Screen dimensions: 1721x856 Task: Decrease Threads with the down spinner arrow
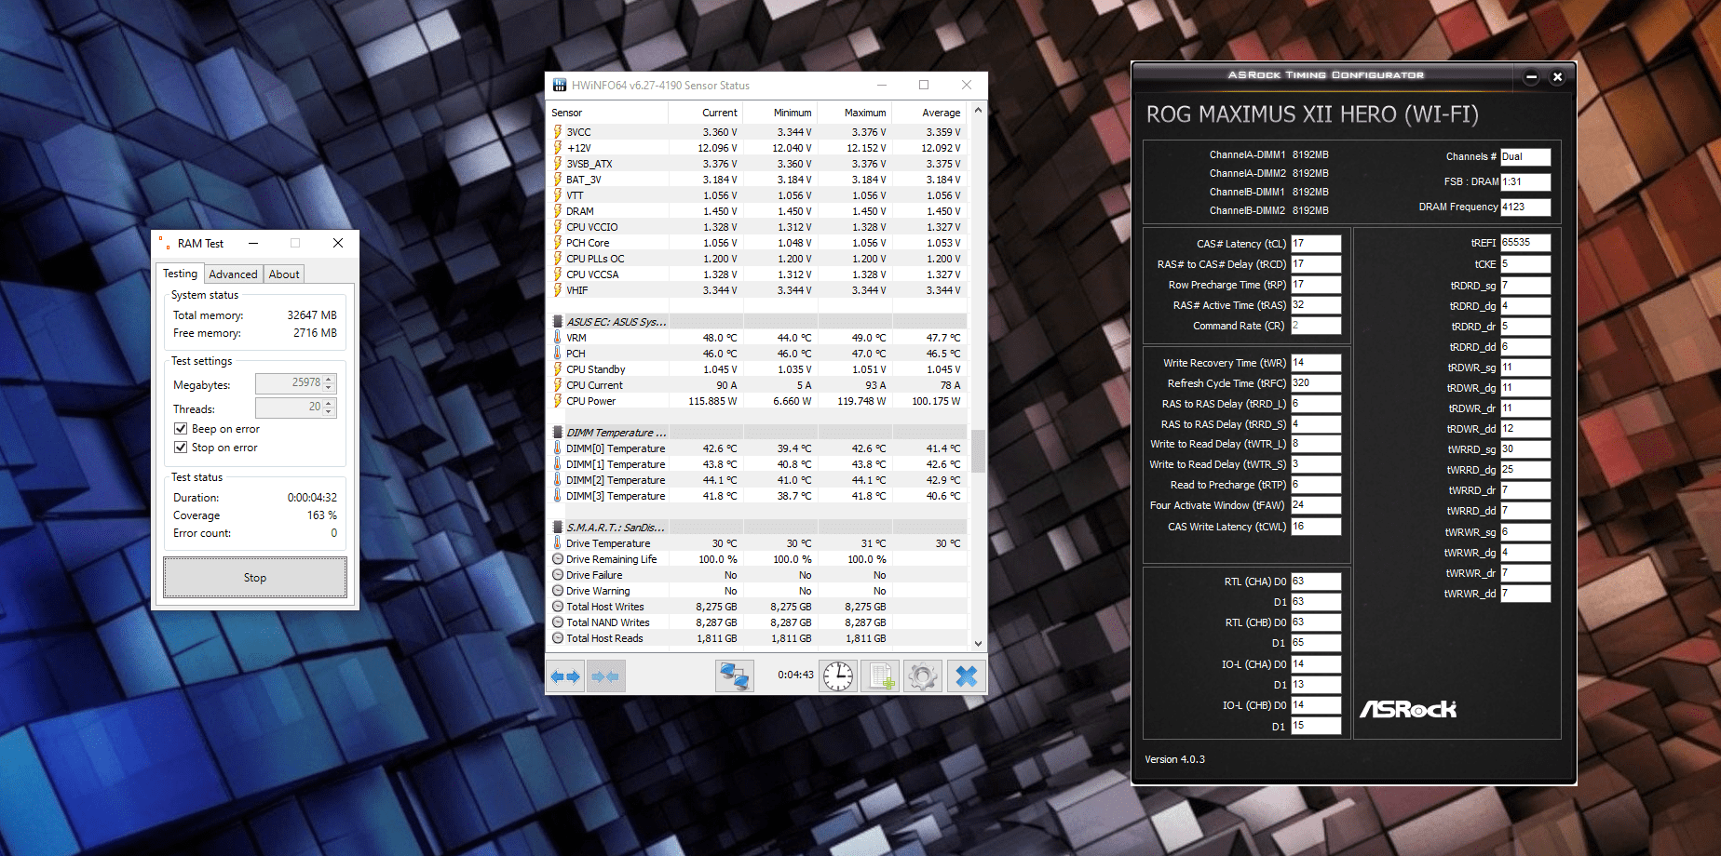coord(329,412)
